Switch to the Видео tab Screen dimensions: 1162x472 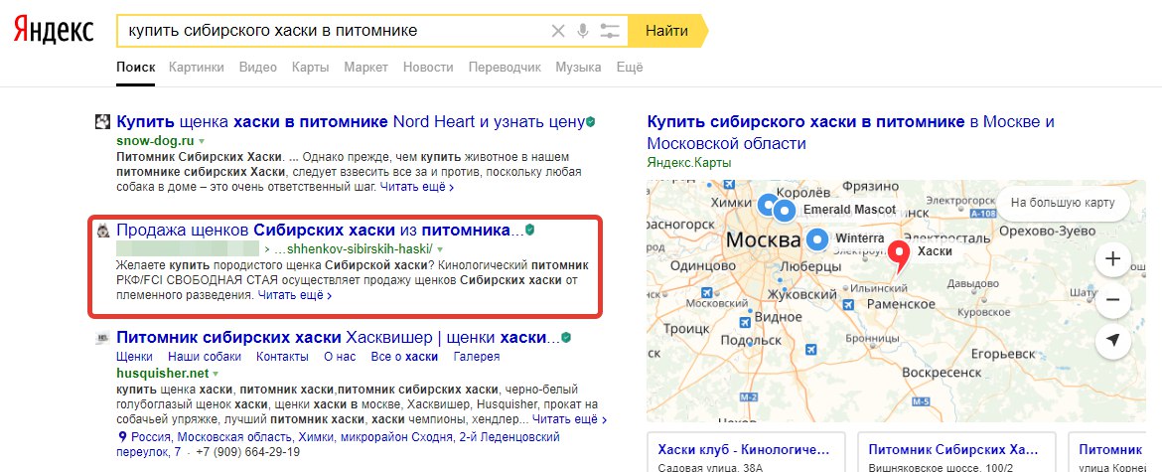258,68
